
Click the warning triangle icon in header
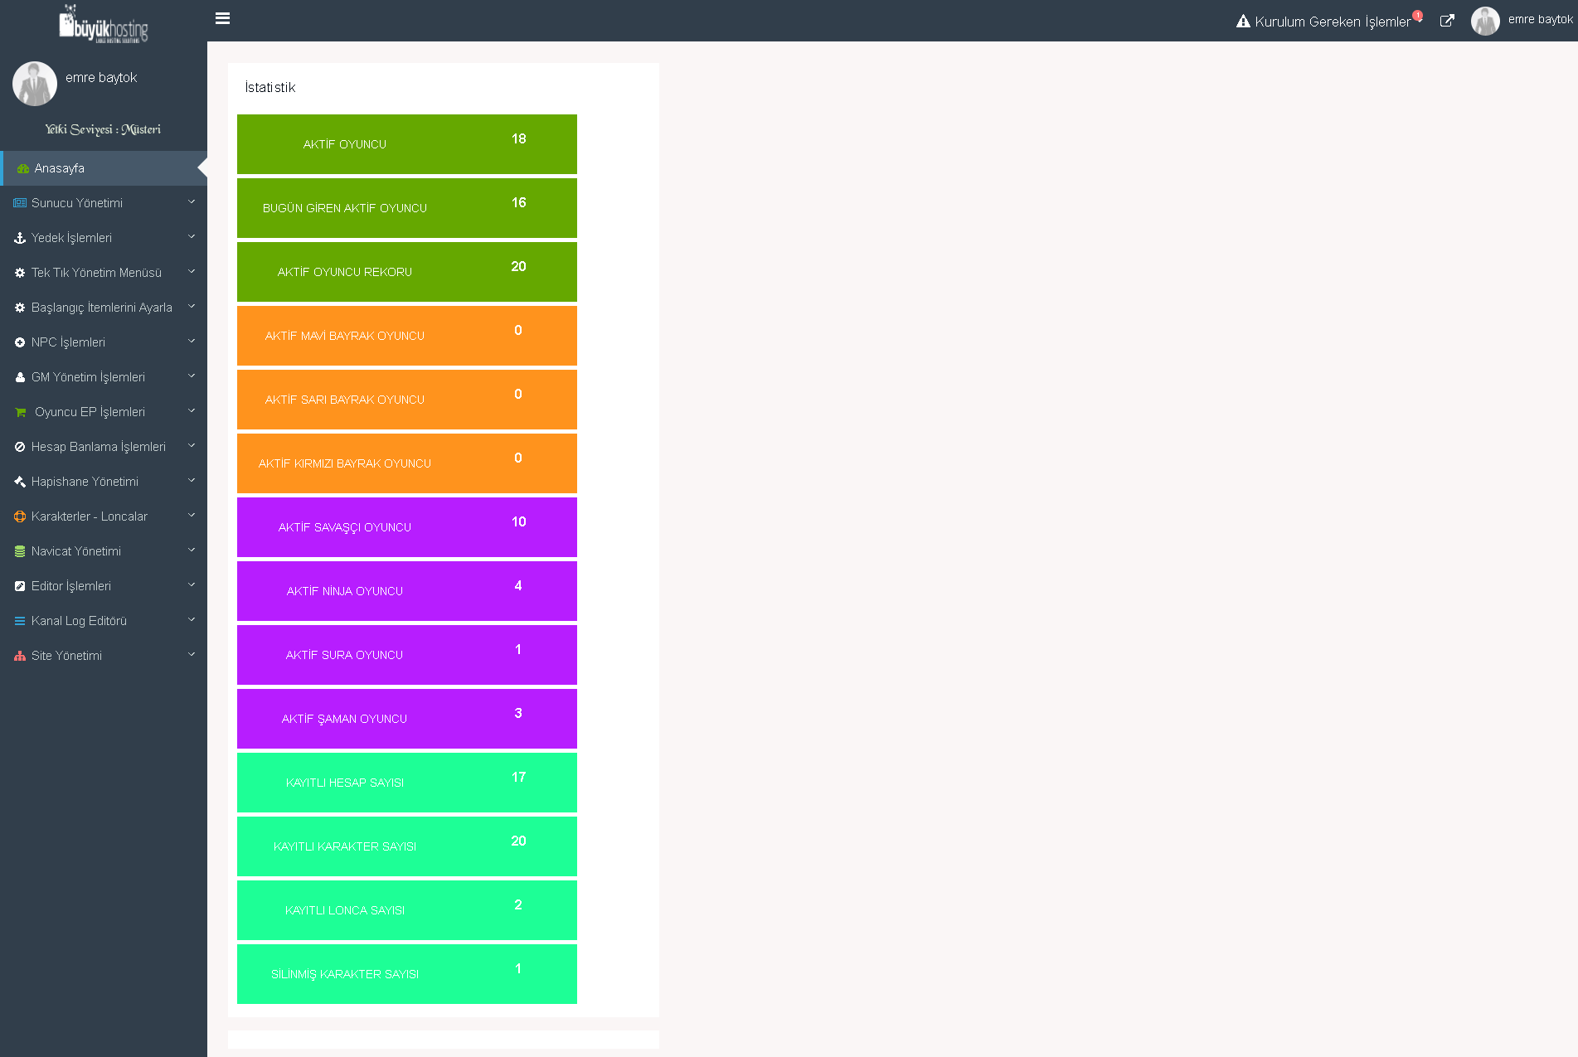(1243, 22)
